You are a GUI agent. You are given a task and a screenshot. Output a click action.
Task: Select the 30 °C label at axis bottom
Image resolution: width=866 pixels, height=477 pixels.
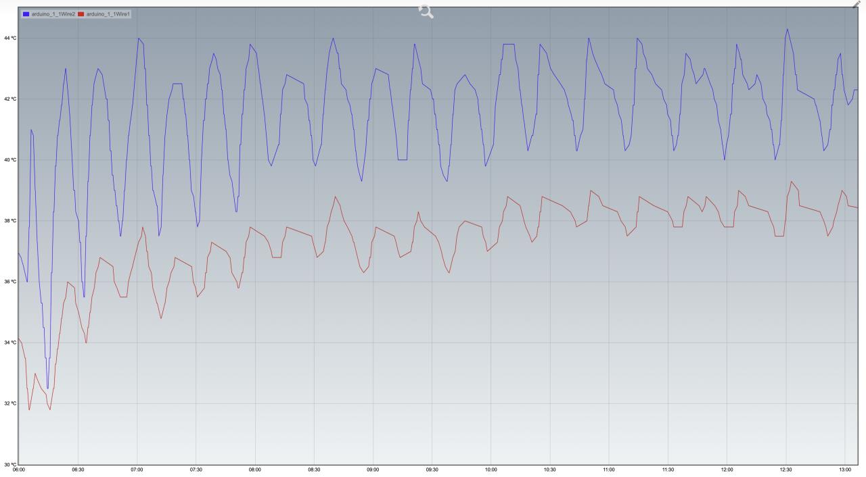(x=9, y=464)
